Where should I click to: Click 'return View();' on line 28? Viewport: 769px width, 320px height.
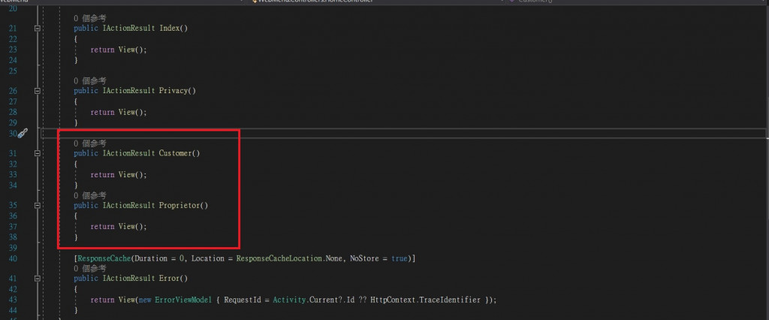119,112
